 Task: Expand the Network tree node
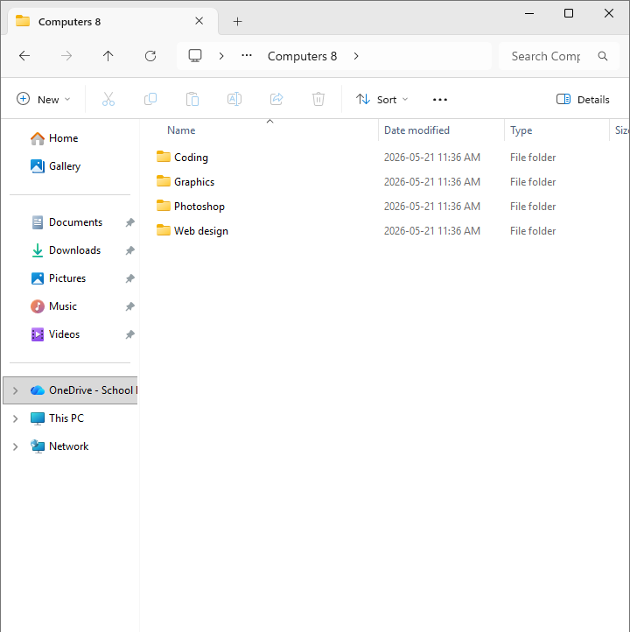(15, 446)
